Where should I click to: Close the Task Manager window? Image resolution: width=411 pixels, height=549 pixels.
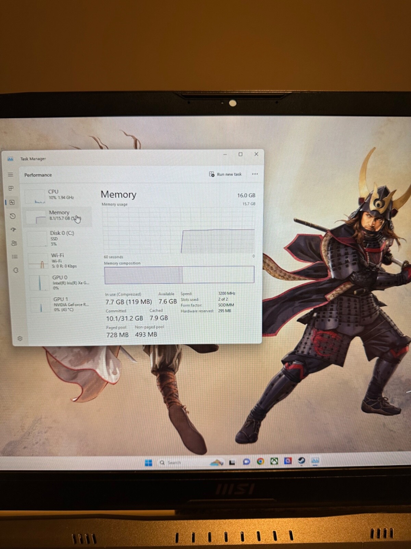(x=256, y=154)
